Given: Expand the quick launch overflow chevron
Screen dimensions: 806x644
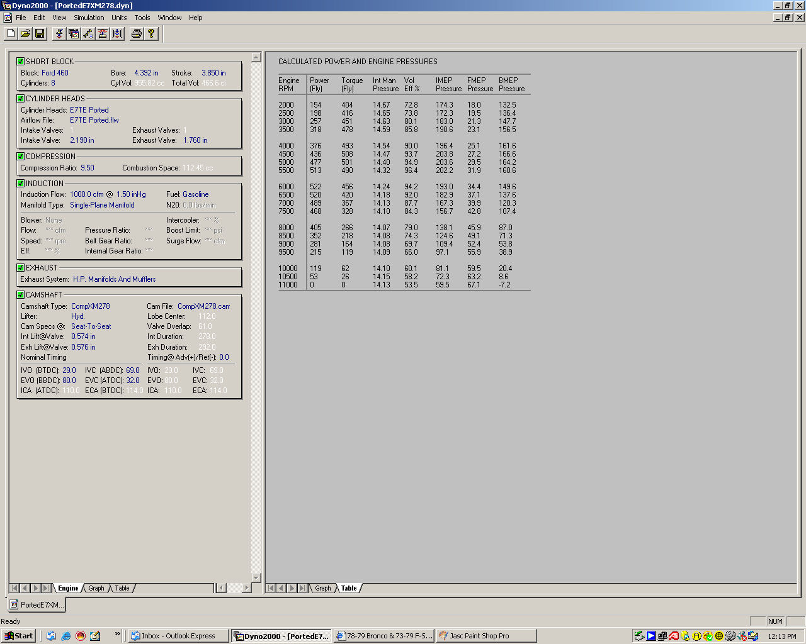Looking at the screenshot, I should point(117,634).
